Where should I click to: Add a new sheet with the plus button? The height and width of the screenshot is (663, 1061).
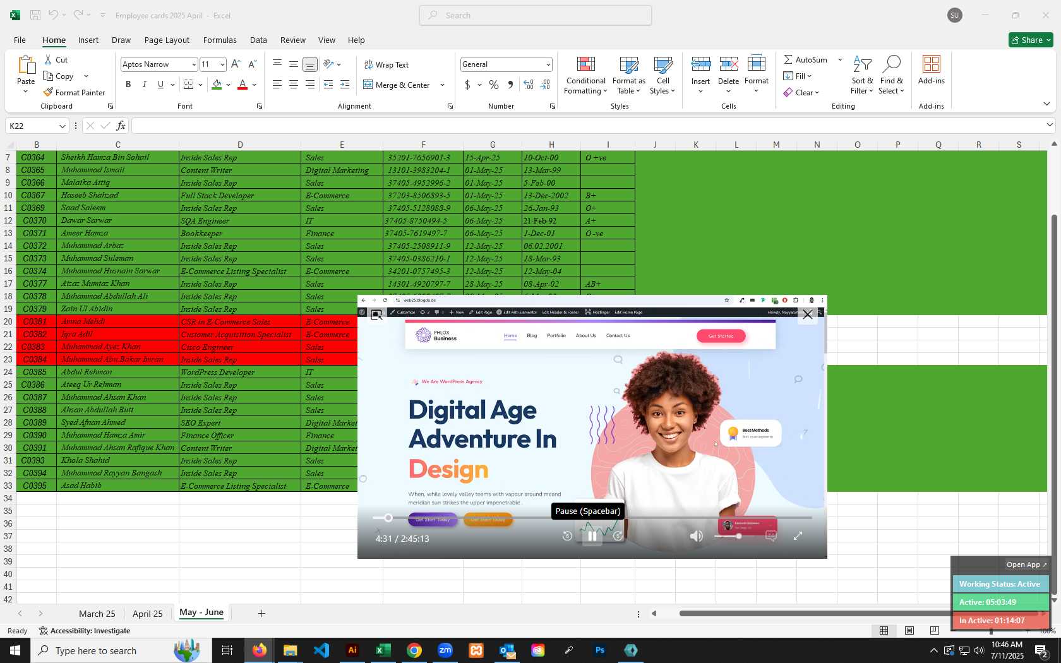(261, 613)
